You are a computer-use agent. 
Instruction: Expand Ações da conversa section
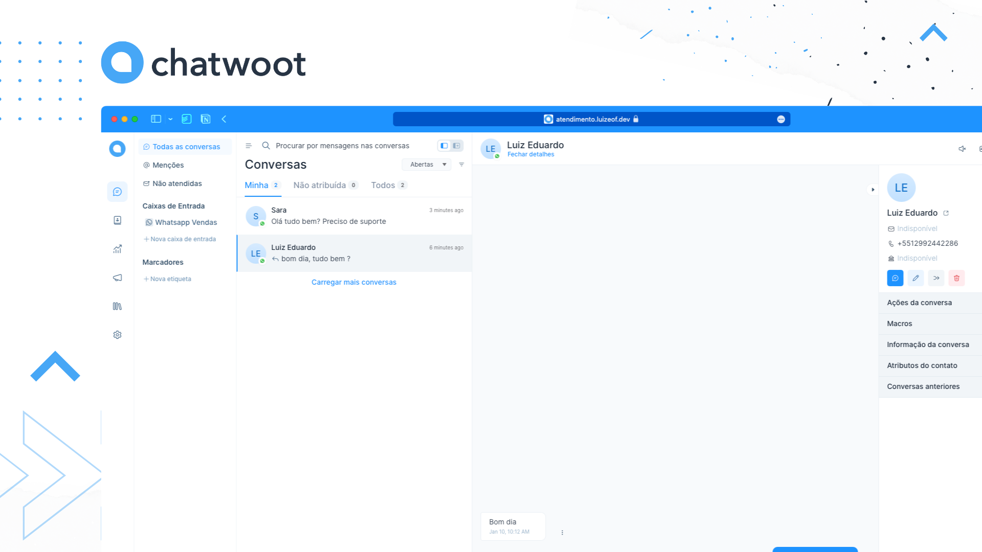pyautogui.click(x=930, y=303)
